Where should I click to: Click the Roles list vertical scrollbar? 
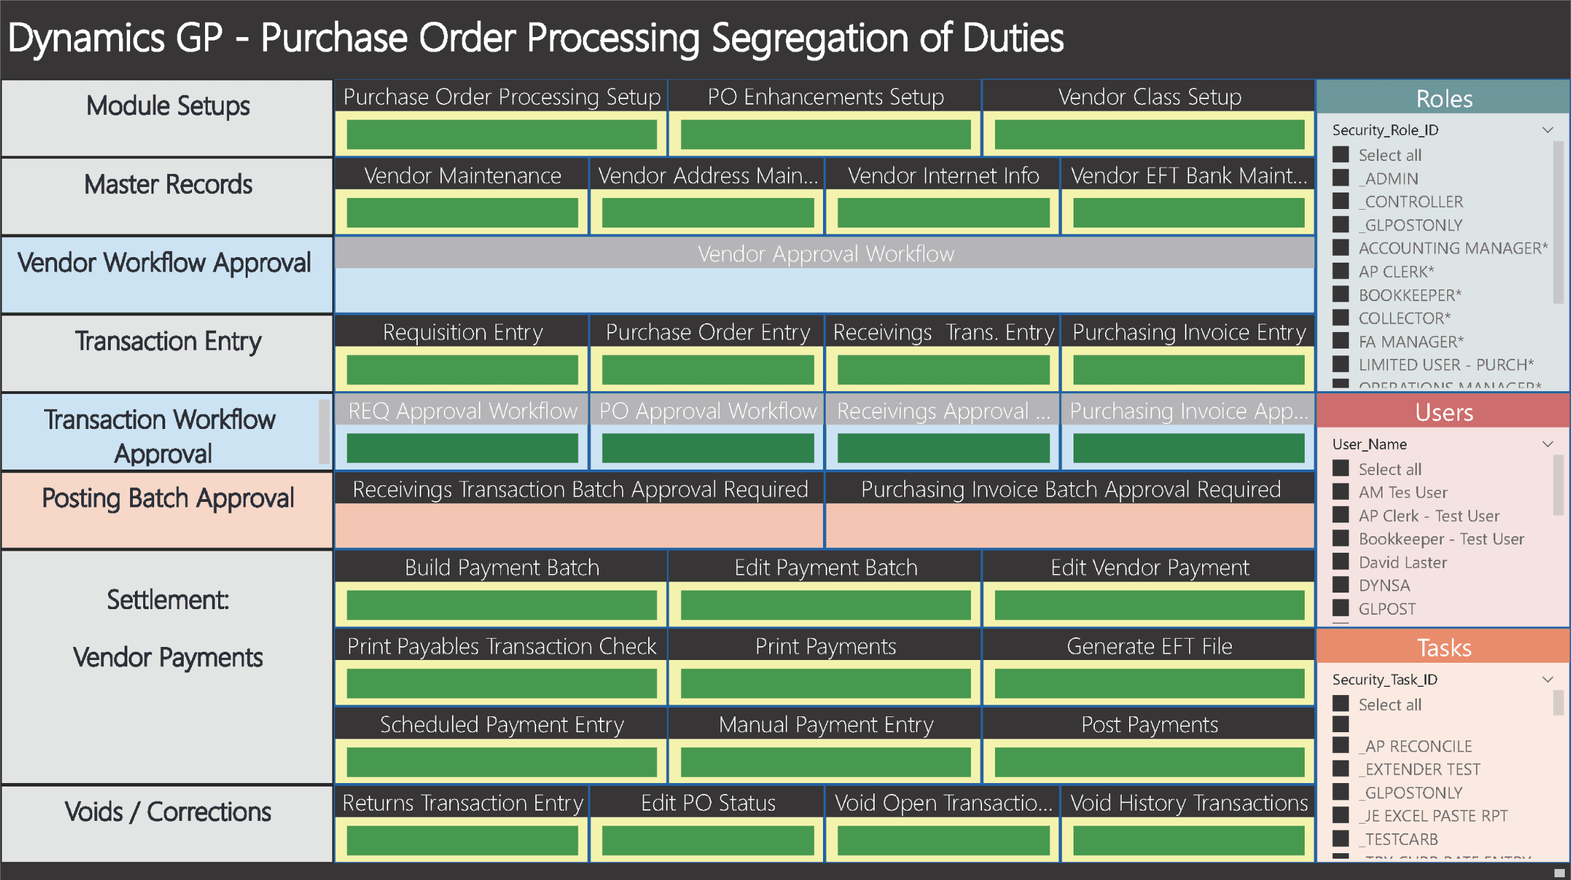tap(1558, 220)
